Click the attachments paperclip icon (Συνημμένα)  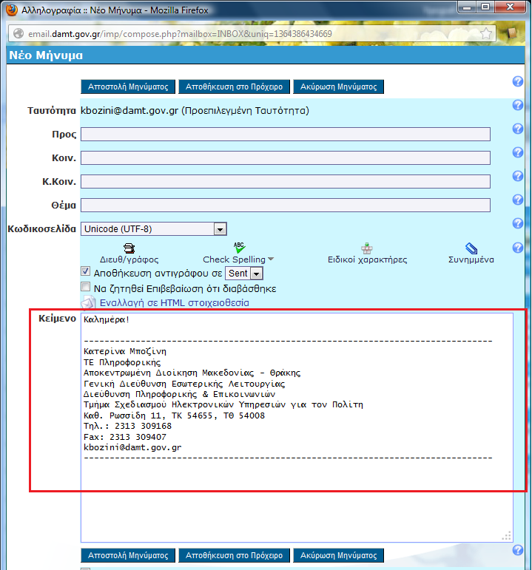click(x=471, y=248)
